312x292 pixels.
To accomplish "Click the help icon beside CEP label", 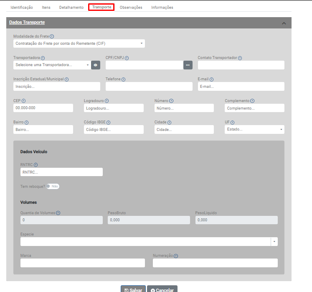I will [23, 101].
